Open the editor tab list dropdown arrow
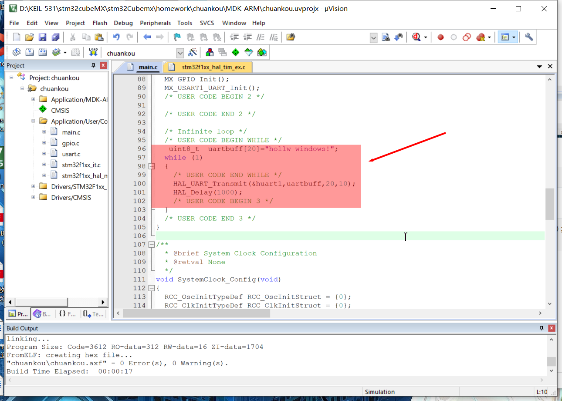The width and height of the screenshot is (562, 401). 539,67
